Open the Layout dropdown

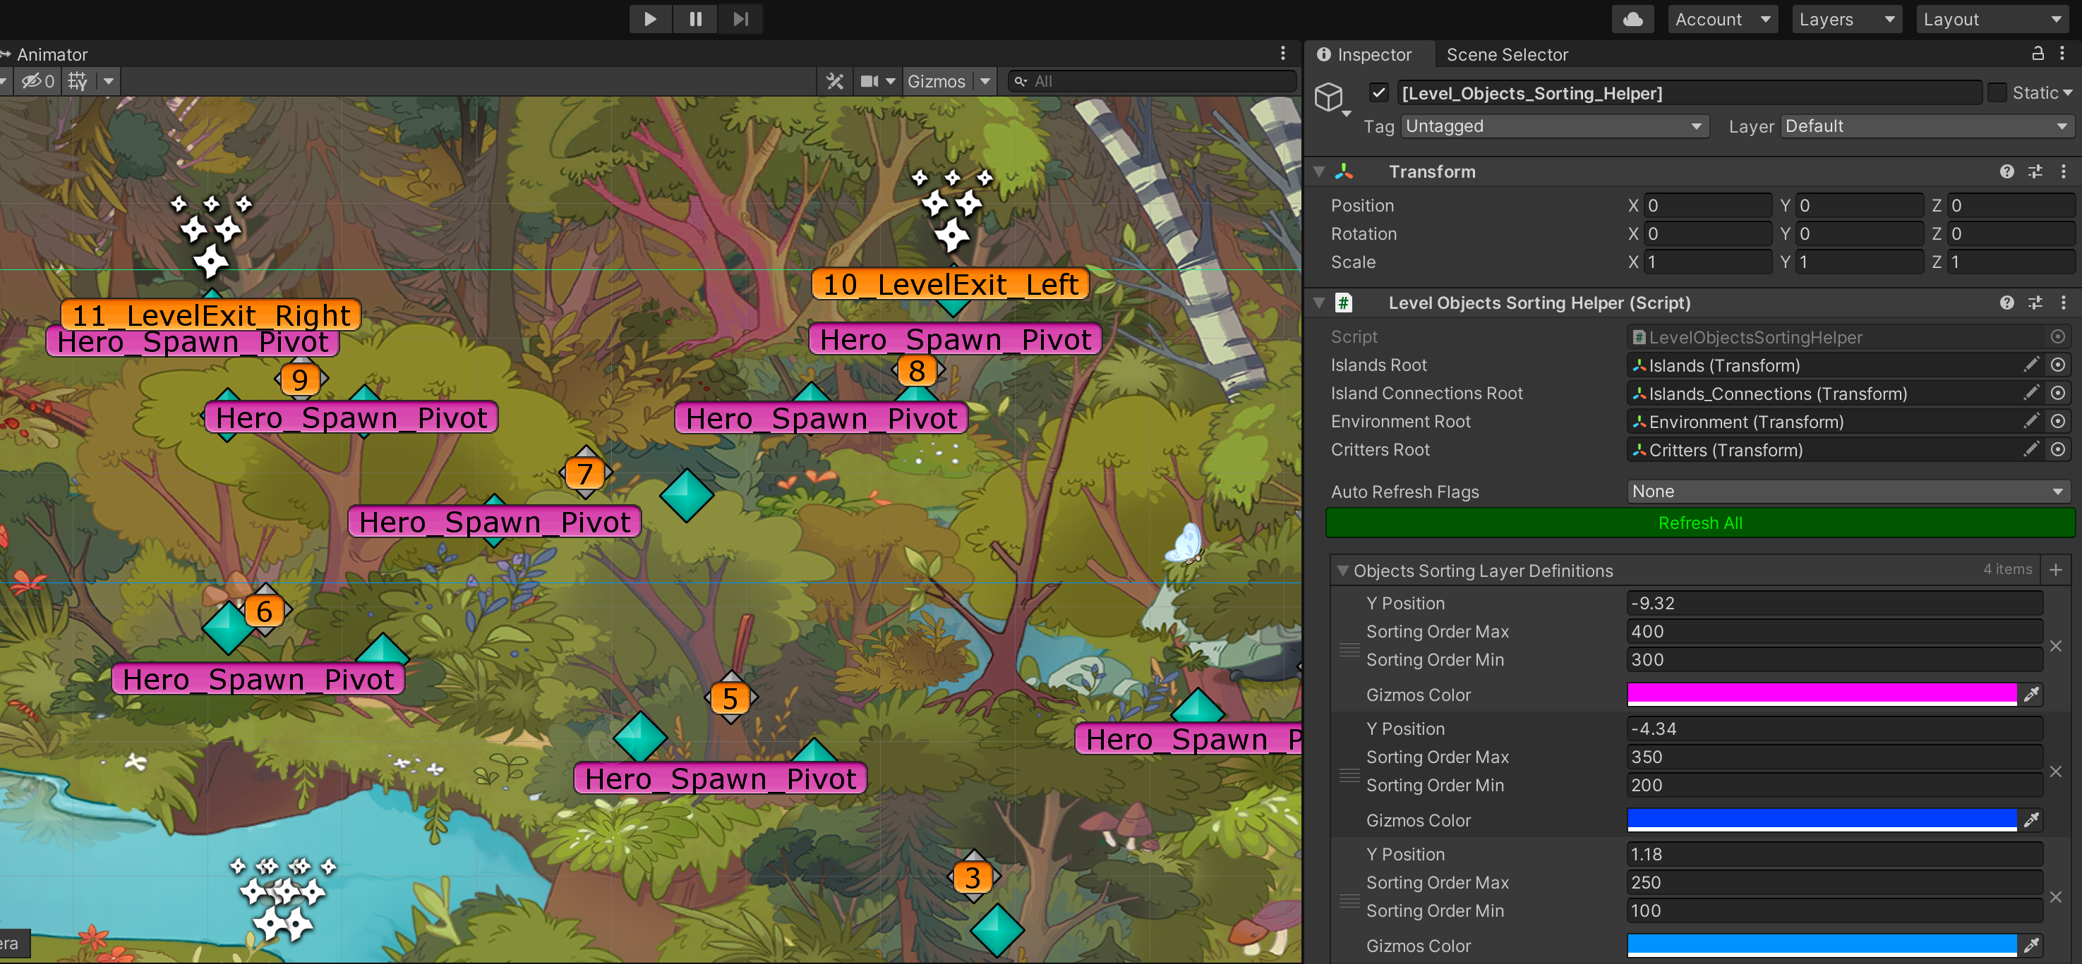(x=1993, y=19)
